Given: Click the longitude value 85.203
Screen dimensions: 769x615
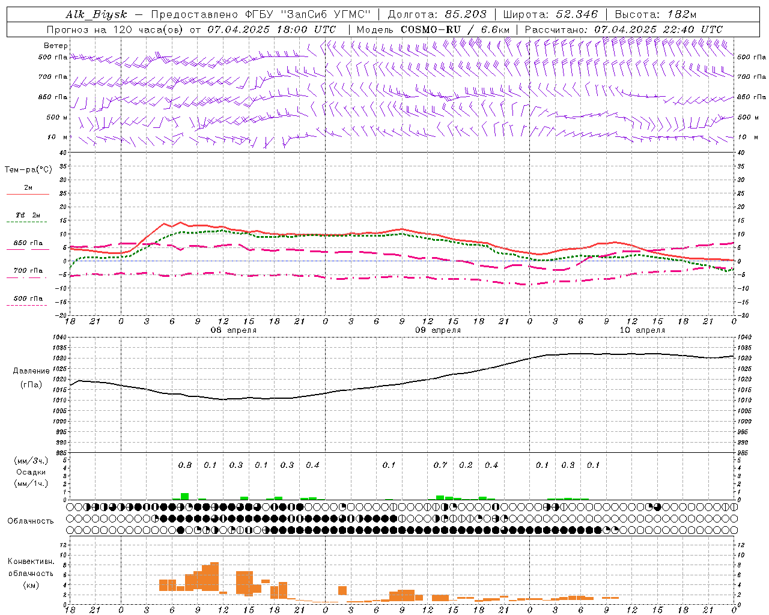Looking at the screenshot, I should point(465,14).
